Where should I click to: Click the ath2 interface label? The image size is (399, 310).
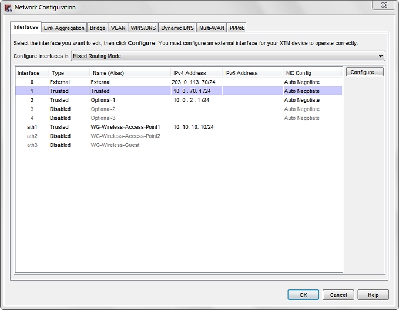click(x=32, y=136)
